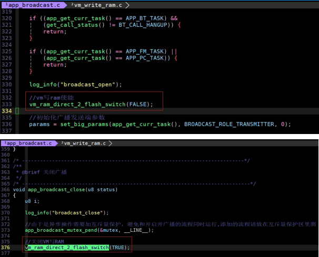Click __LINE__ macro argument
Screen dimensions: 319x257
136,230
